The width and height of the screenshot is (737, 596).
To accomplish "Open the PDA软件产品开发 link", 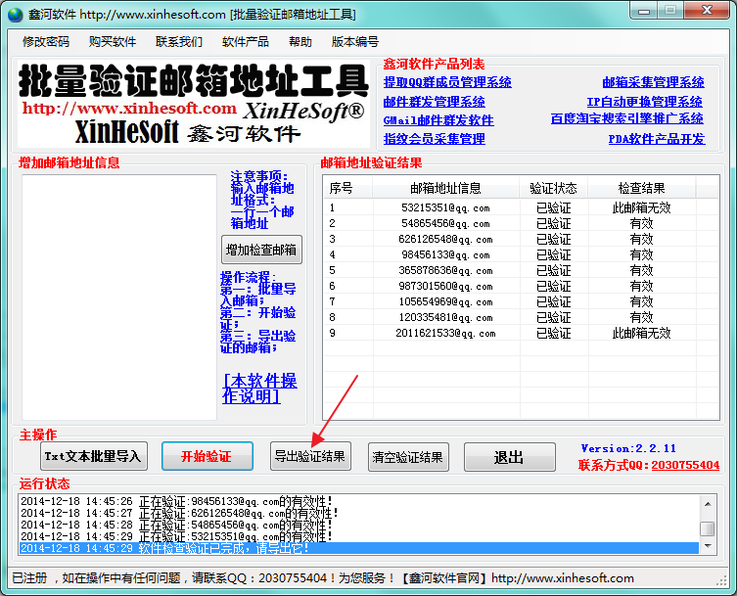I will (657, 139).
